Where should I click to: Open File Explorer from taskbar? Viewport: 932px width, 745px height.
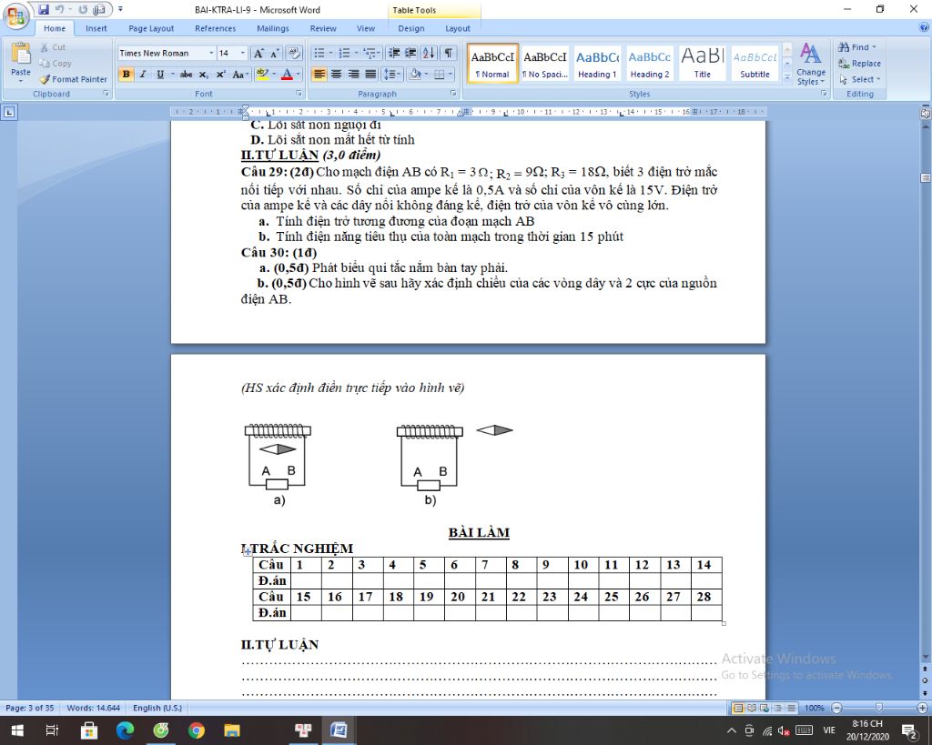232,730
